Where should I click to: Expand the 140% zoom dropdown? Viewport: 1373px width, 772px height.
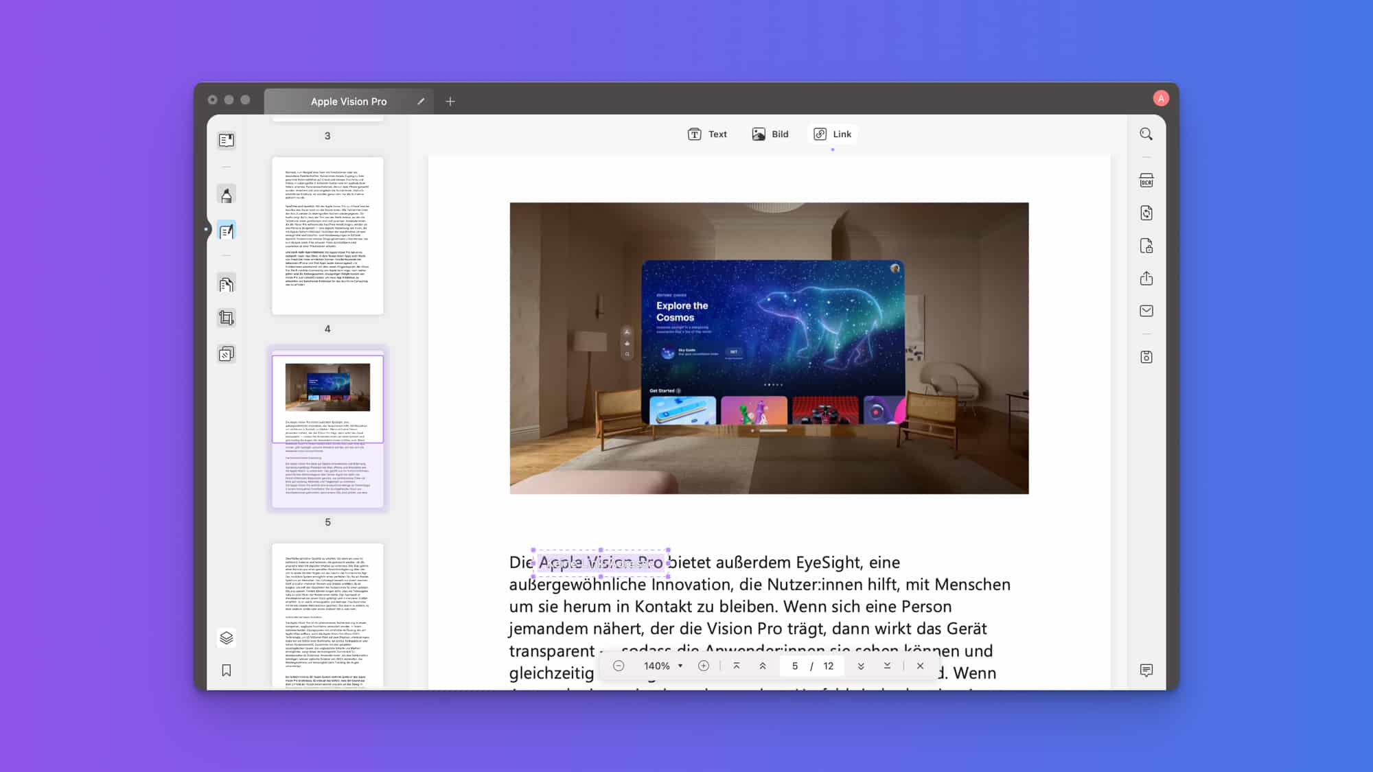(680, 666)
